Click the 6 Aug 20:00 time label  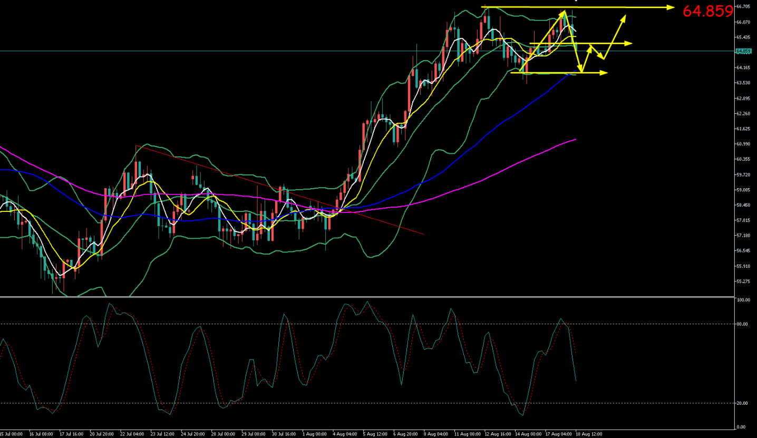[404, 434]
